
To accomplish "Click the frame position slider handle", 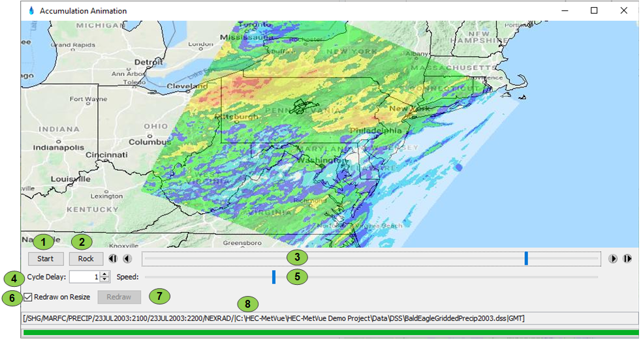I will click(x=526, y=259).
